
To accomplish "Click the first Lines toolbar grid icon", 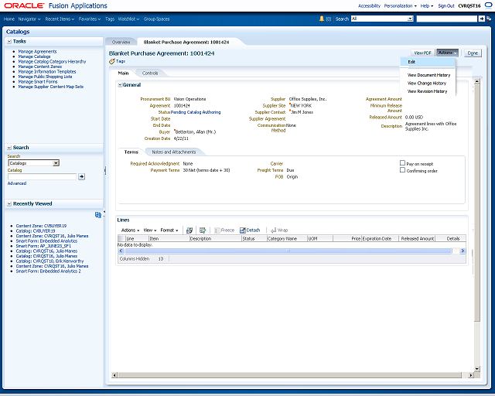I will tap(189, 230).
